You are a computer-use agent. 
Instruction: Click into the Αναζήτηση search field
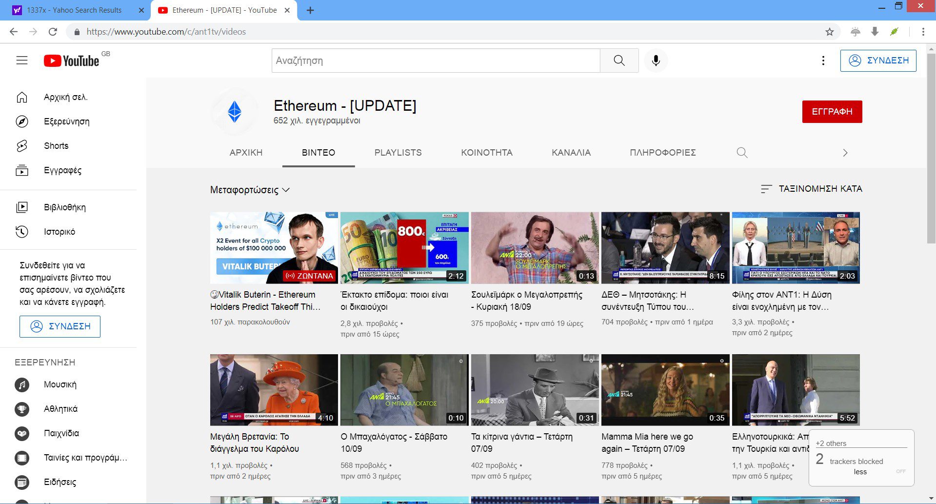435,60
